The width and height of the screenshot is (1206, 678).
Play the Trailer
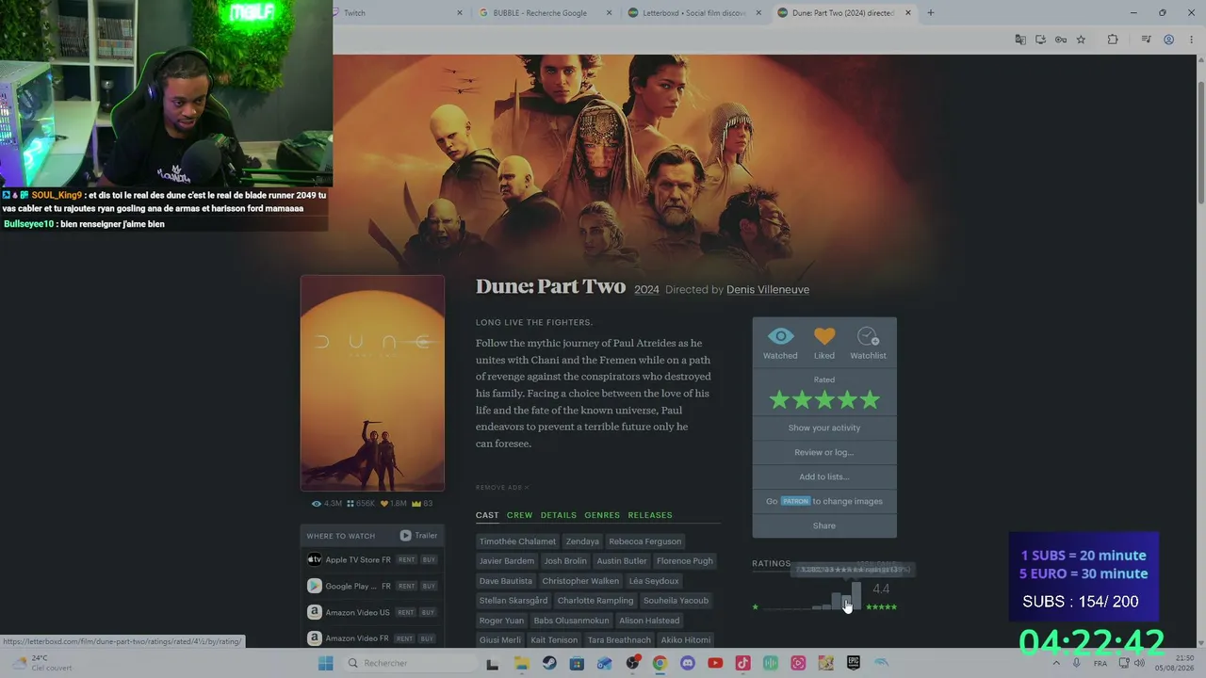tap(418, 536)
